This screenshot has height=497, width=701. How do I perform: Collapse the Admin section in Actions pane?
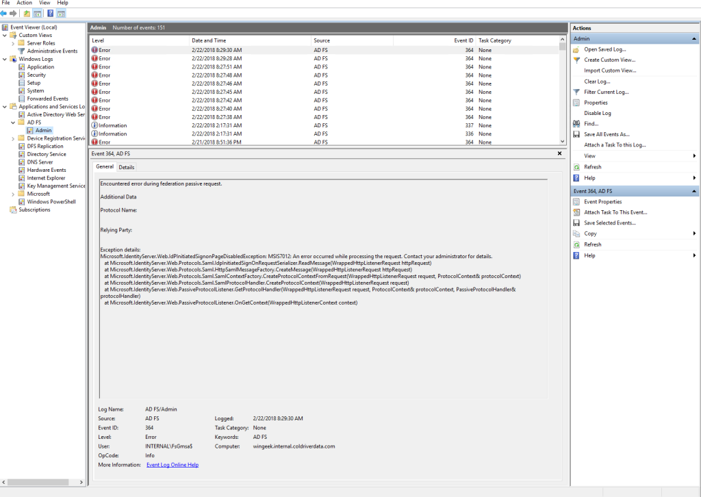(x=695, y=39)
